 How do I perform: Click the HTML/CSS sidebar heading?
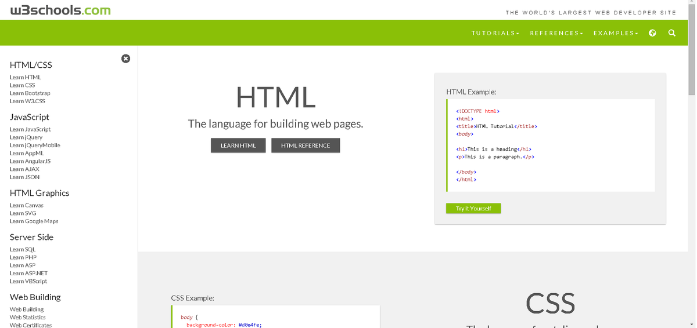tap(31, 65)
